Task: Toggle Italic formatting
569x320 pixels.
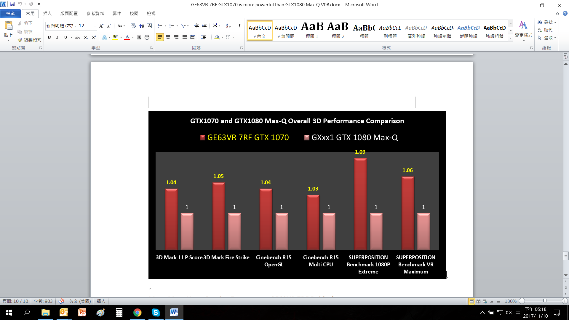Action: [x=57, y=37]
